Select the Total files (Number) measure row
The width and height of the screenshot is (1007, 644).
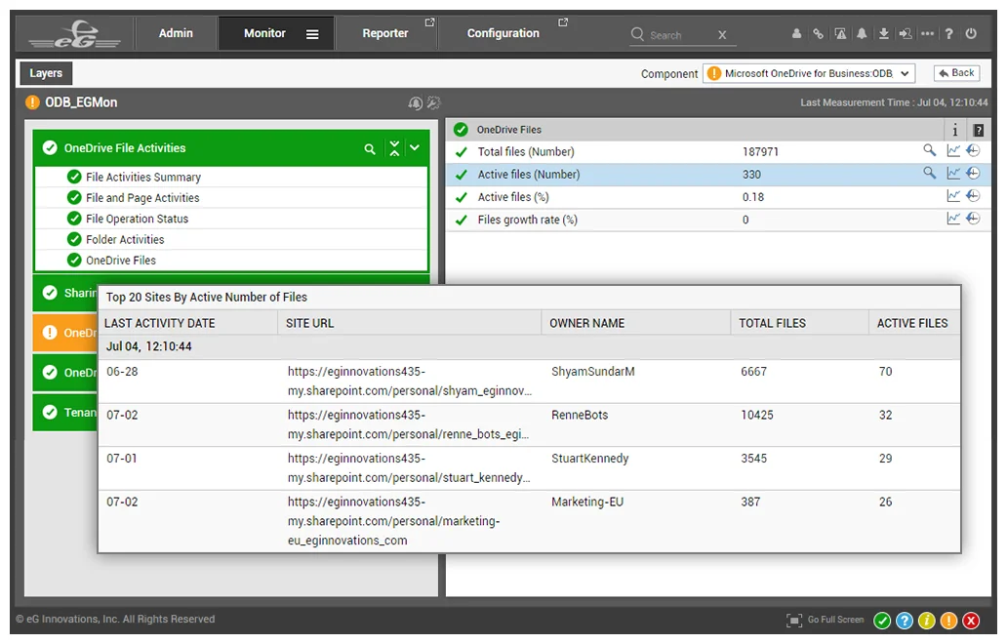click(718, 152)
